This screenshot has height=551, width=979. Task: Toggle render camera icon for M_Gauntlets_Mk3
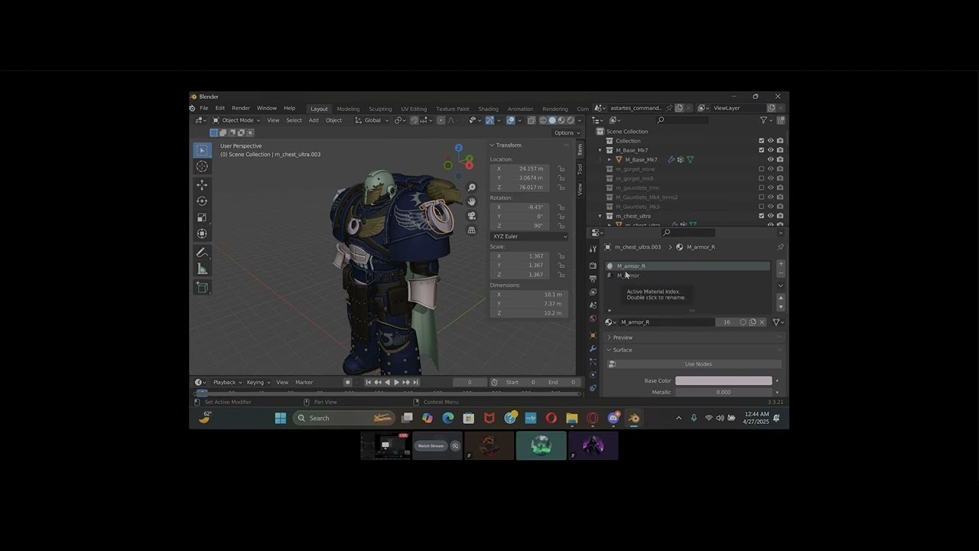click(779, 207)
